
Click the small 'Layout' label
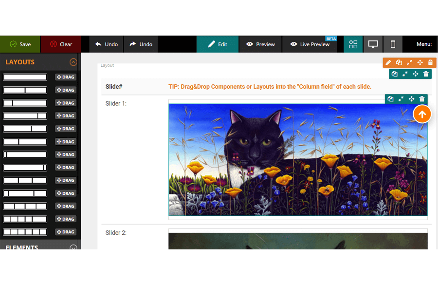tap(107, 65)
